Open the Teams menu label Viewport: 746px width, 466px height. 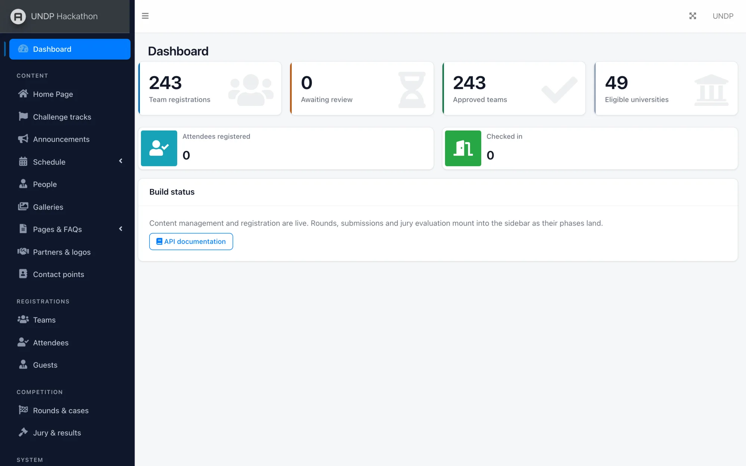click(44, 320)
